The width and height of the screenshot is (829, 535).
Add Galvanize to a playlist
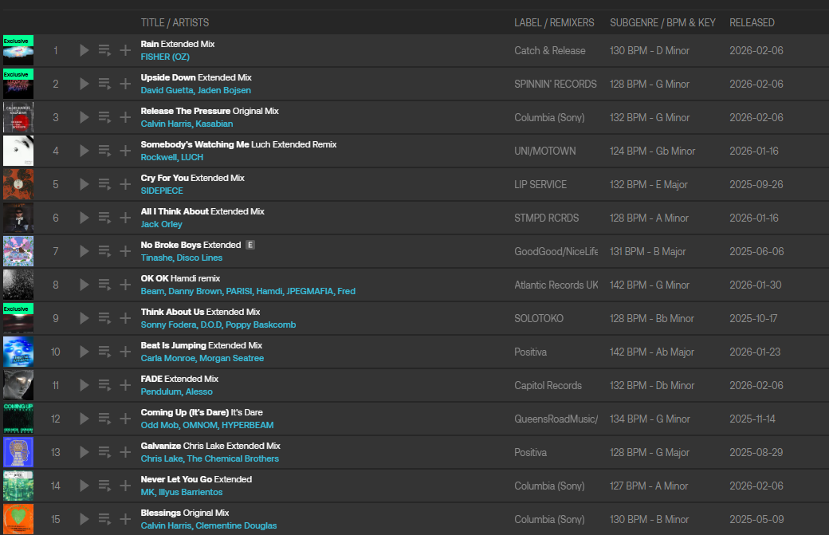coord(125,452)
